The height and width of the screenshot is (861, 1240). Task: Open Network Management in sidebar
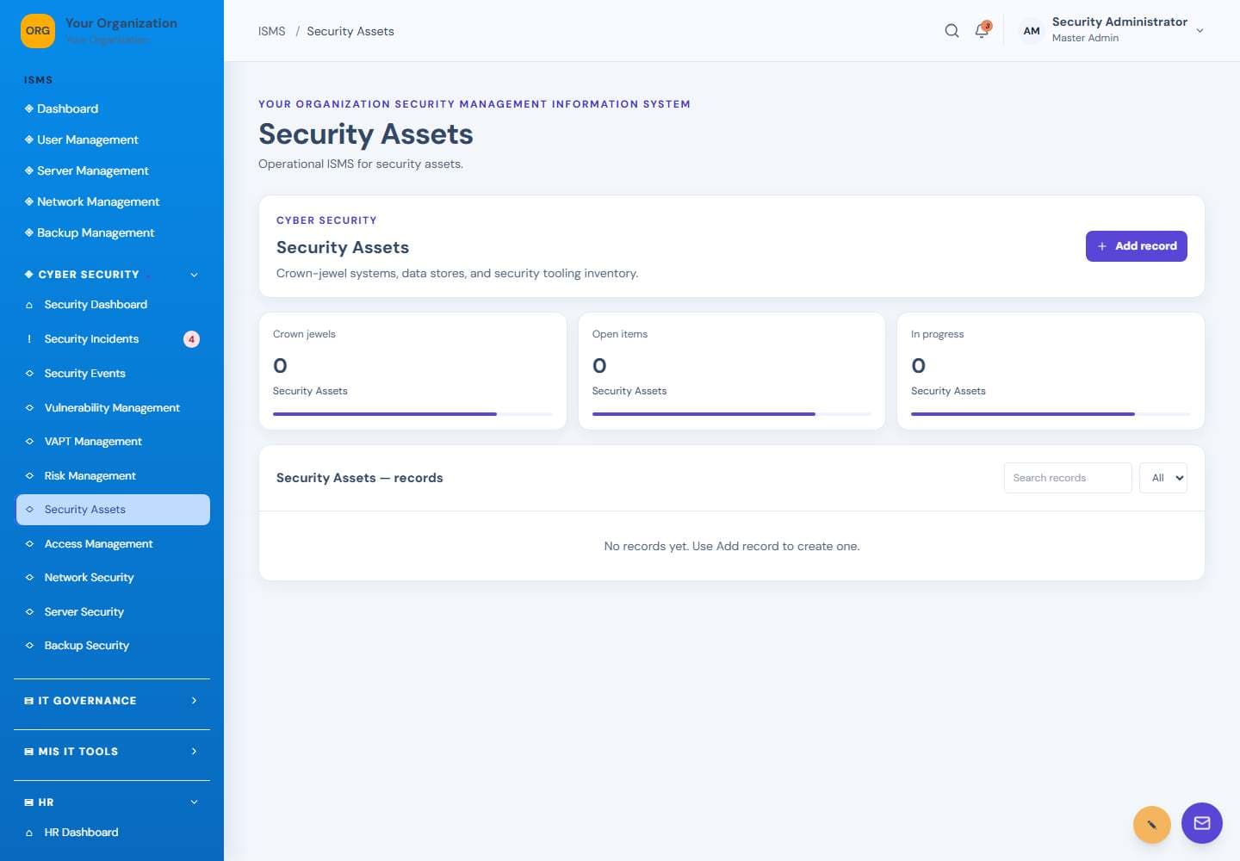[x=112, y=201]
